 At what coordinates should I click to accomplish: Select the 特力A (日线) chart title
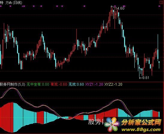pos(11,2)
